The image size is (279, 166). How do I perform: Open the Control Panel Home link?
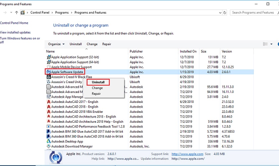pyautogui.click(x=14, y=23)
